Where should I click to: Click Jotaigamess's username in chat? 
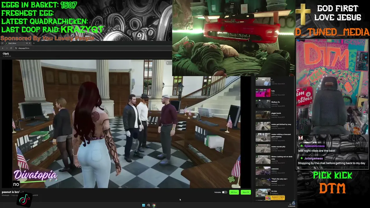pyautogui.click(x=314, y=159)
